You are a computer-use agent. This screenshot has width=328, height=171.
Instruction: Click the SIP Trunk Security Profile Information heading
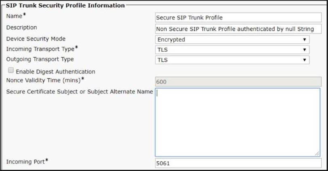tap(65, 6)
